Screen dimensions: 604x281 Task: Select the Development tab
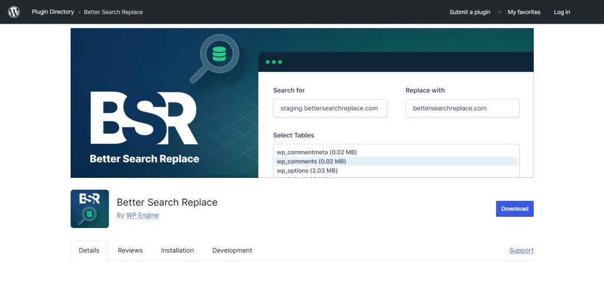point(232,250)
